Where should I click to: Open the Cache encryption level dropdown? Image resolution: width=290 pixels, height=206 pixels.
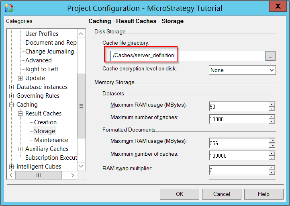point(242,70)
